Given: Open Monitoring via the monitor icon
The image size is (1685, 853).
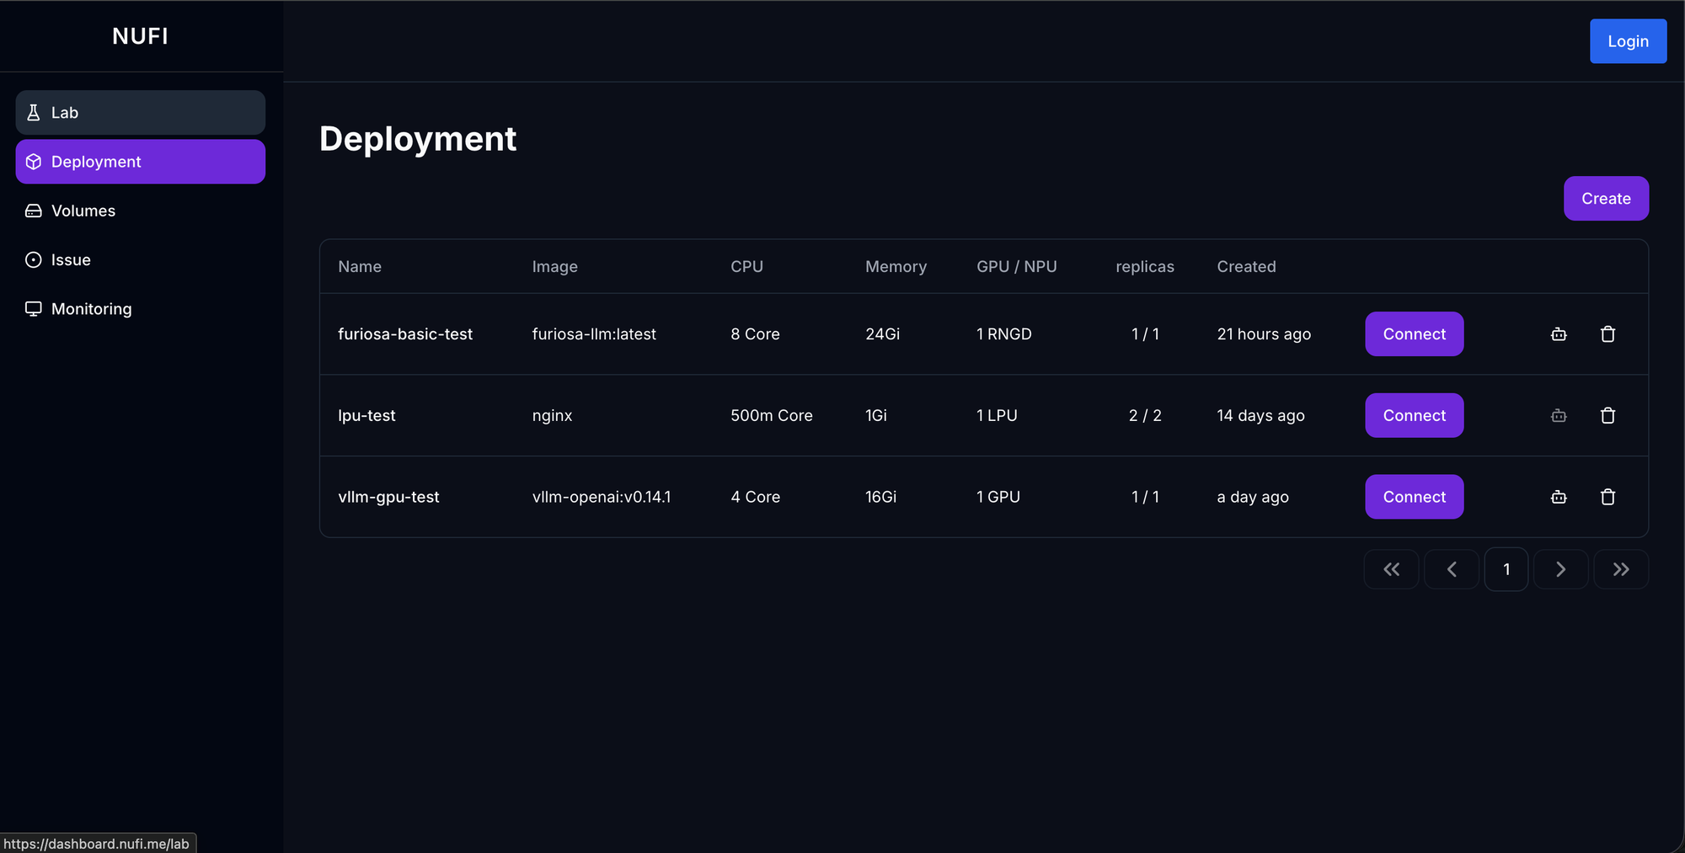Looking at the screenshot, I should click(33, 308).
